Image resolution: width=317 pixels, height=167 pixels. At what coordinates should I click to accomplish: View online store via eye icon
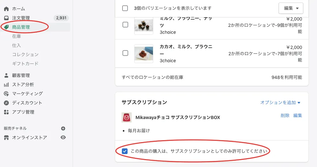(63, 137)
